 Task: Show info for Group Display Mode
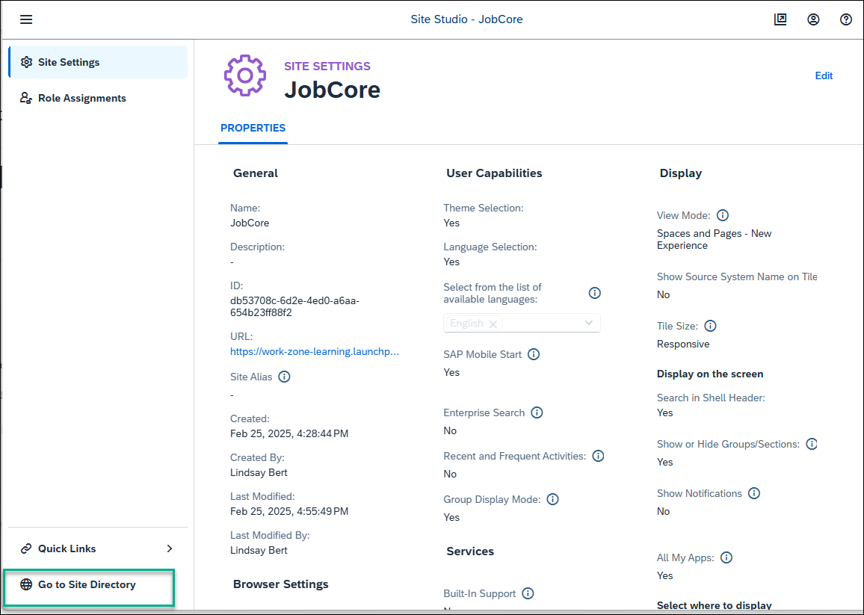(552, 499)
